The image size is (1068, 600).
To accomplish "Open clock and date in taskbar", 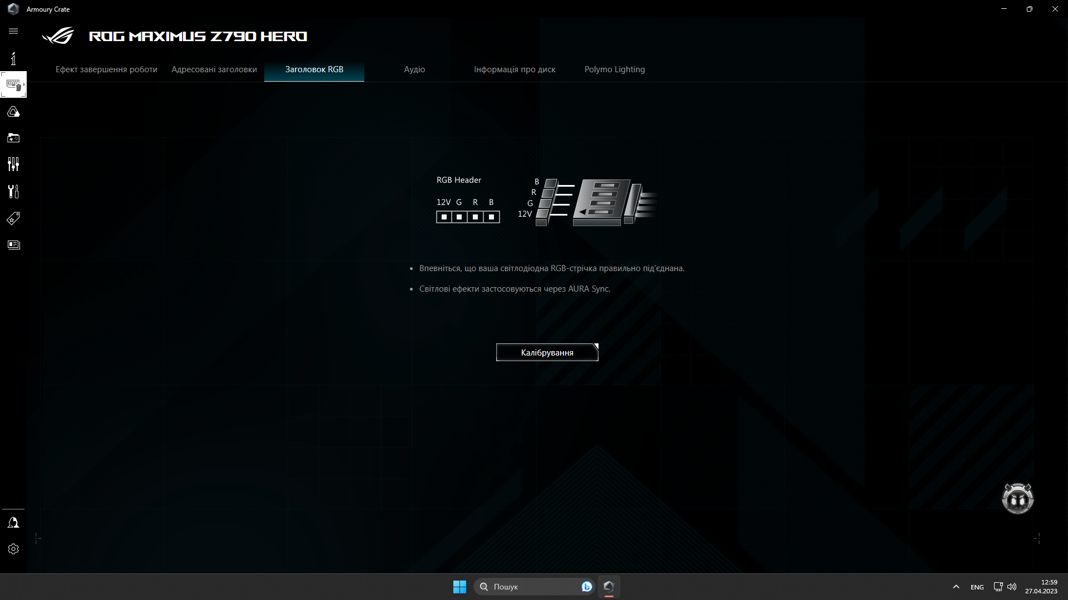I will (1041, 587).
